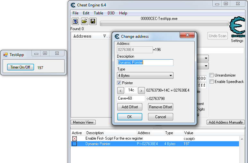Click the open cheat table folder icon

[x=84, y=21]
